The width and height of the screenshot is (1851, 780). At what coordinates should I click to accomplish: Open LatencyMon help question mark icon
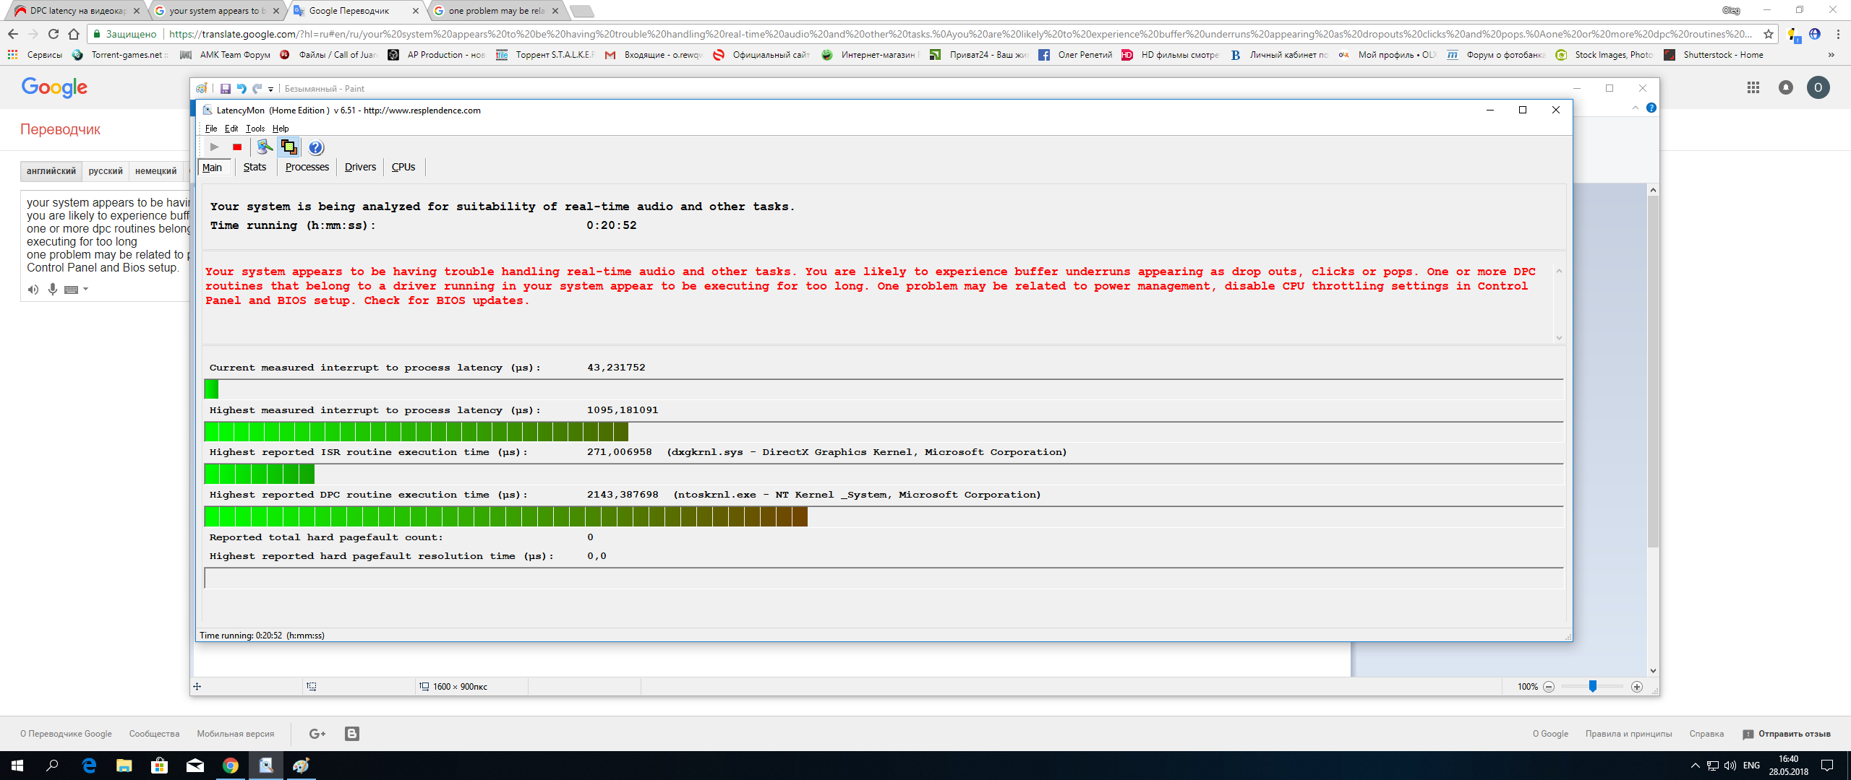click(x=316, y=148)
